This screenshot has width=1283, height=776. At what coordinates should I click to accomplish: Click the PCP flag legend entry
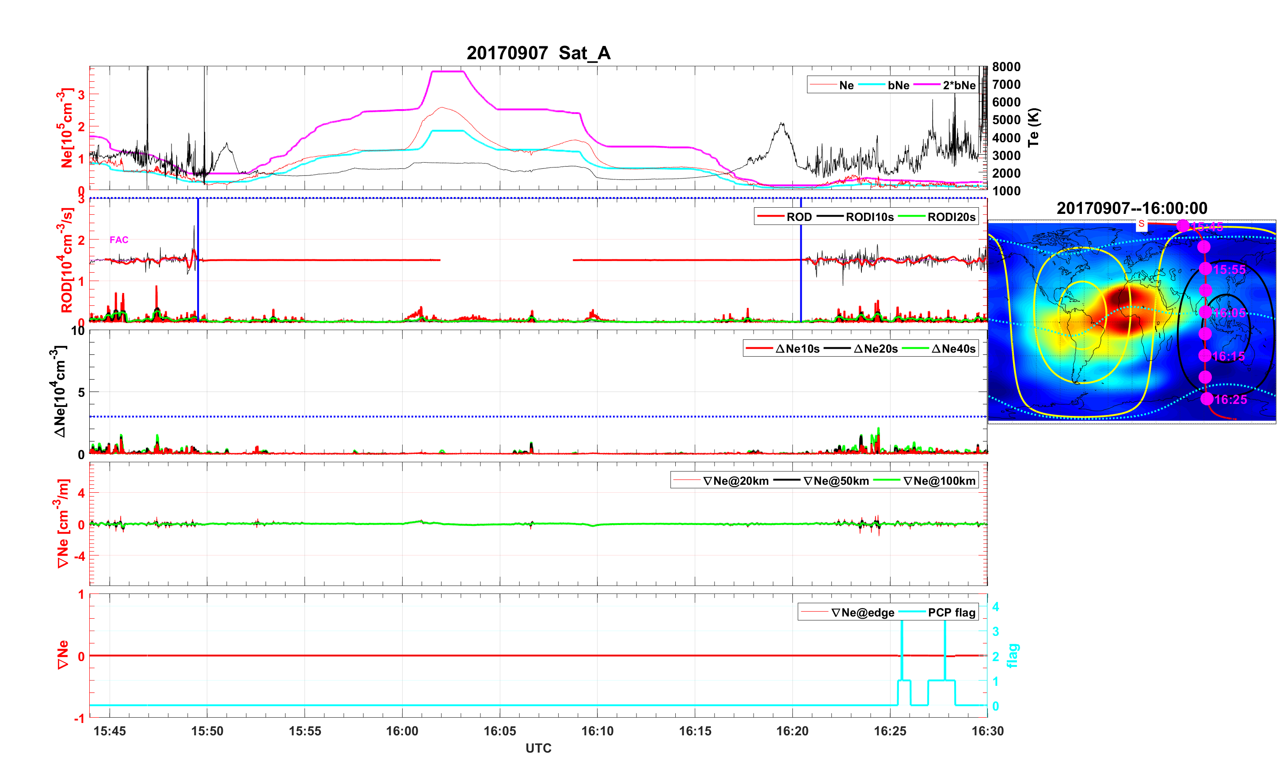tap(952, 613)
